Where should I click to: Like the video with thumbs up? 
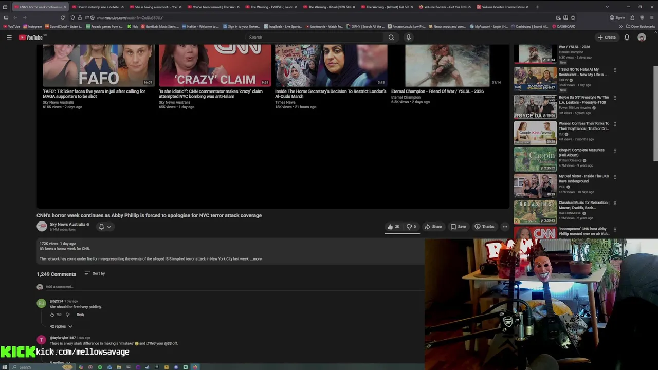[x=394, y=227]
